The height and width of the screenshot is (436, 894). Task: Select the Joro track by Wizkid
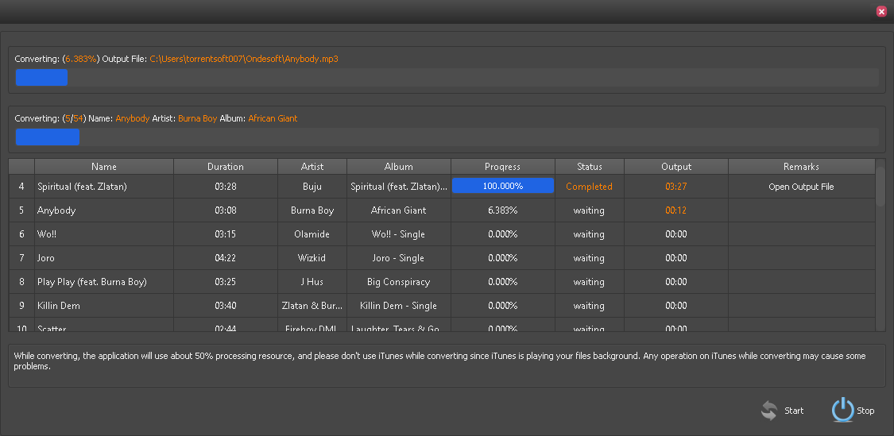103,258
